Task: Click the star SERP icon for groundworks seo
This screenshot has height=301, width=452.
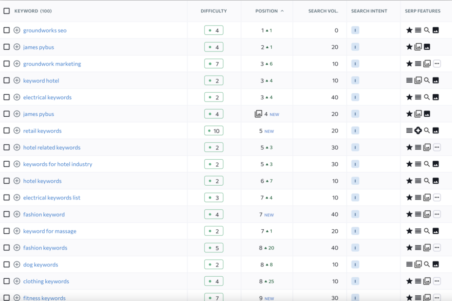Action: click(409, 30)
